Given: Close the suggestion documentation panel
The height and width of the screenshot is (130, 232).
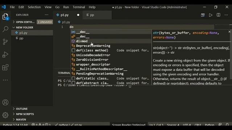Looking at the screenshot, I should [229, 32].
